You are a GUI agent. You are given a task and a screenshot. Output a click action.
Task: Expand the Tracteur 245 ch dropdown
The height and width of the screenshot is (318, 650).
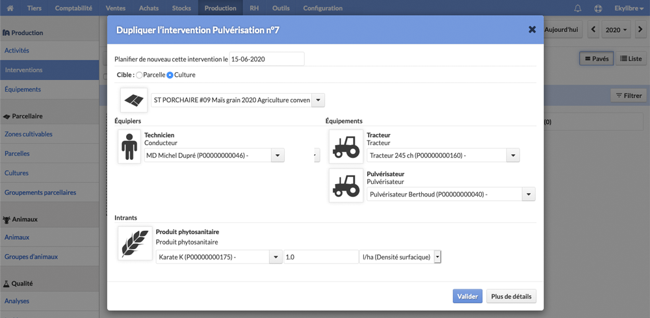point(513,155)
